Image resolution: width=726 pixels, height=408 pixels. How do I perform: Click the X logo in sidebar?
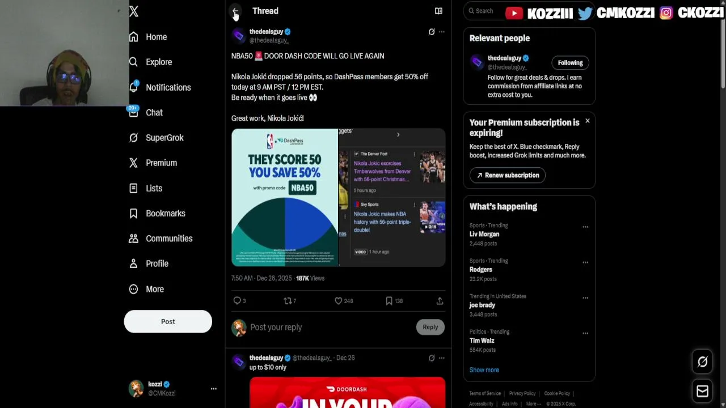click(x=134, y=11)
